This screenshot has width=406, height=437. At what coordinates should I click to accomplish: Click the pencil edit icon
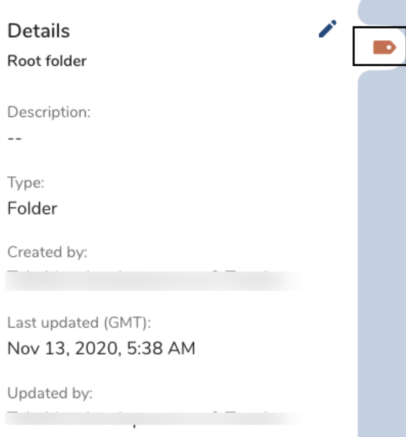pos(327,29)
